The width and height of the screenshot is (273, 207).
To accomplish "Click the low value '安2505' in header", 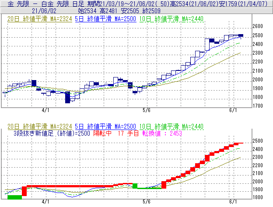I will point(129,11).
